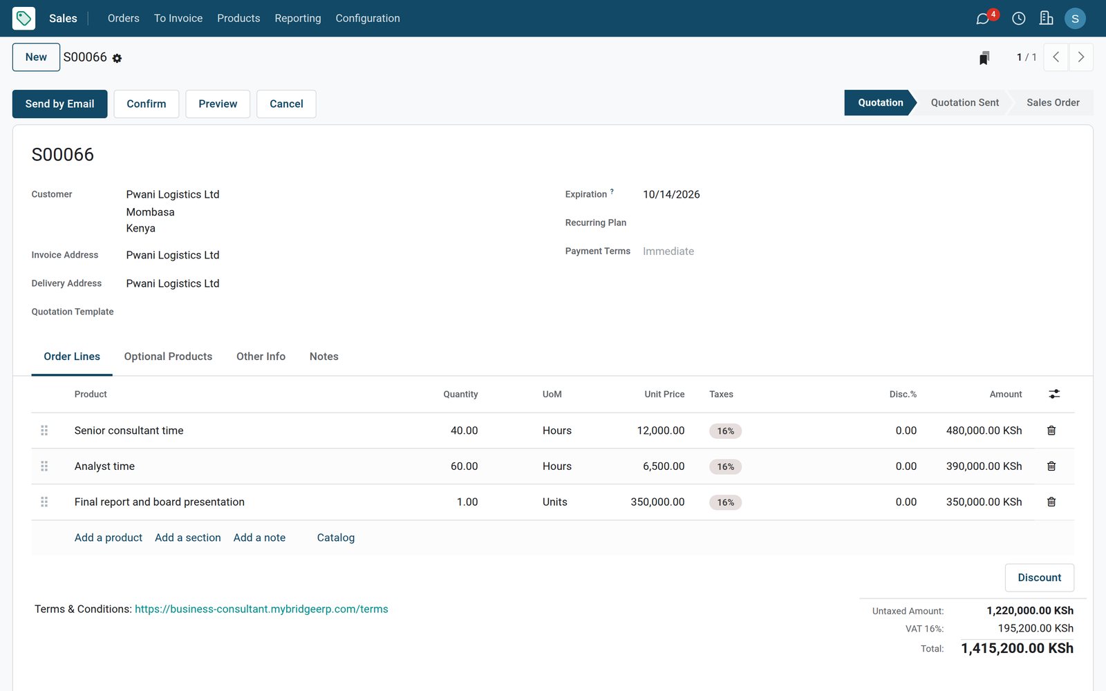Delete the Senior consultant time line

(x=1051, y=430)
